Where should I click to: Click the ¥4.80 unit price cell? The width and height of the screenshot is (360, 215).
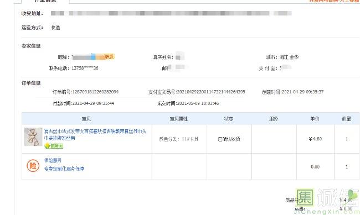[x=315, y=139]
